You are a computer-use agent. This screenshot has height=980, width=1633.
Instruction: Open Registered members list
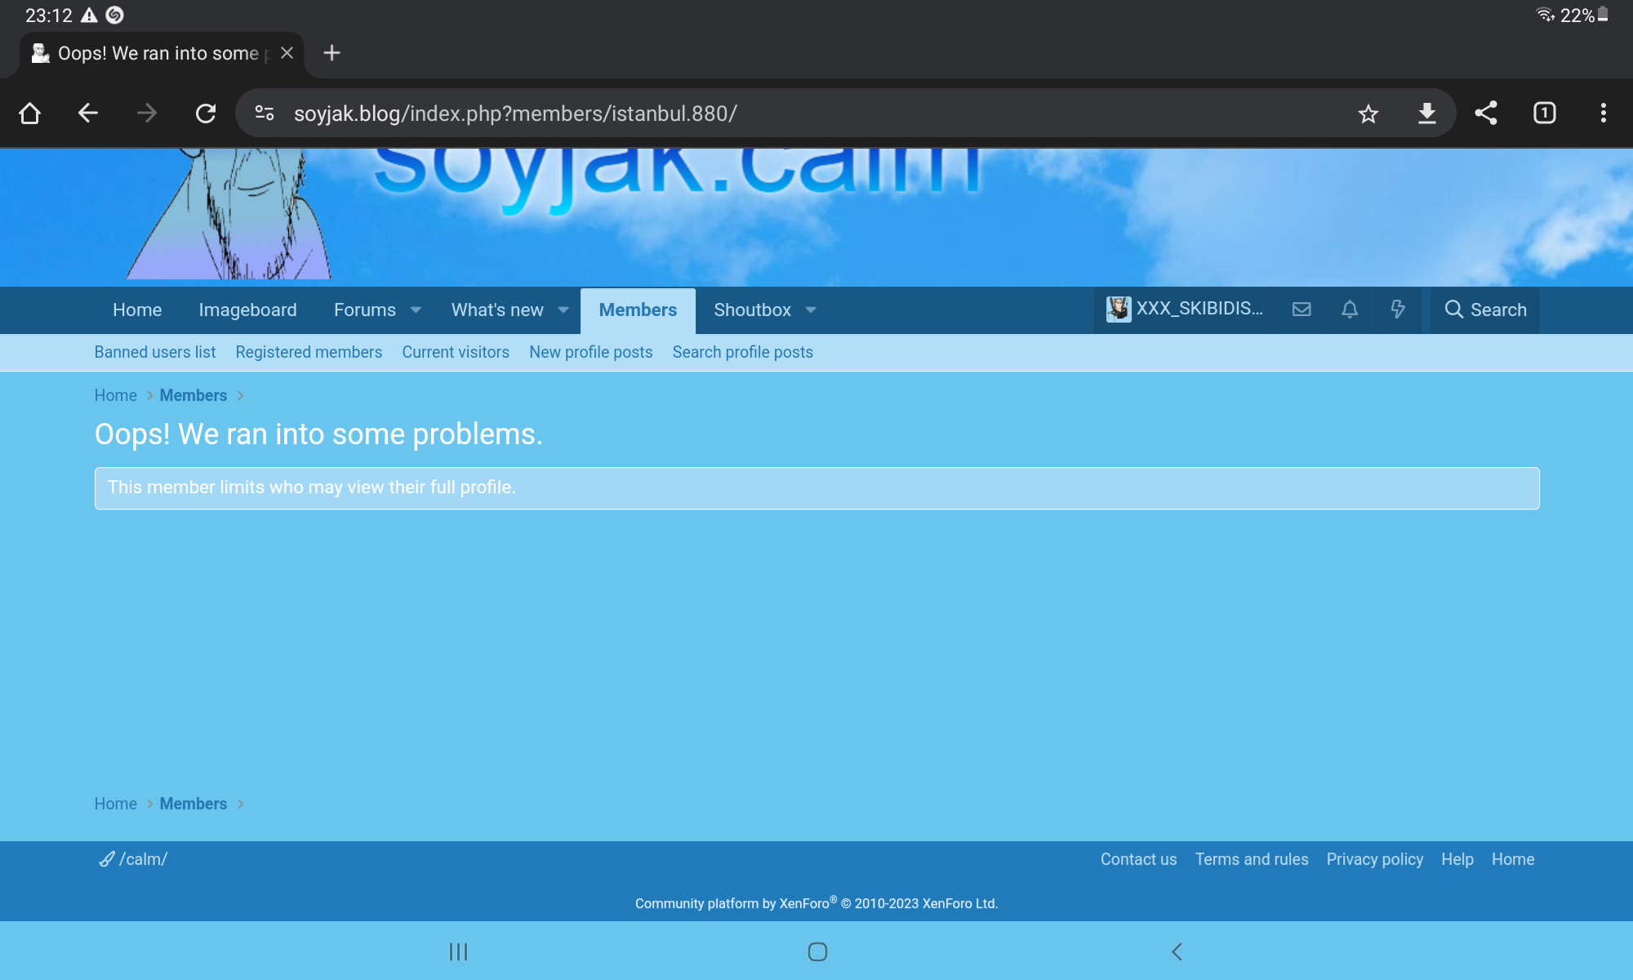click(x=309, y=352)
